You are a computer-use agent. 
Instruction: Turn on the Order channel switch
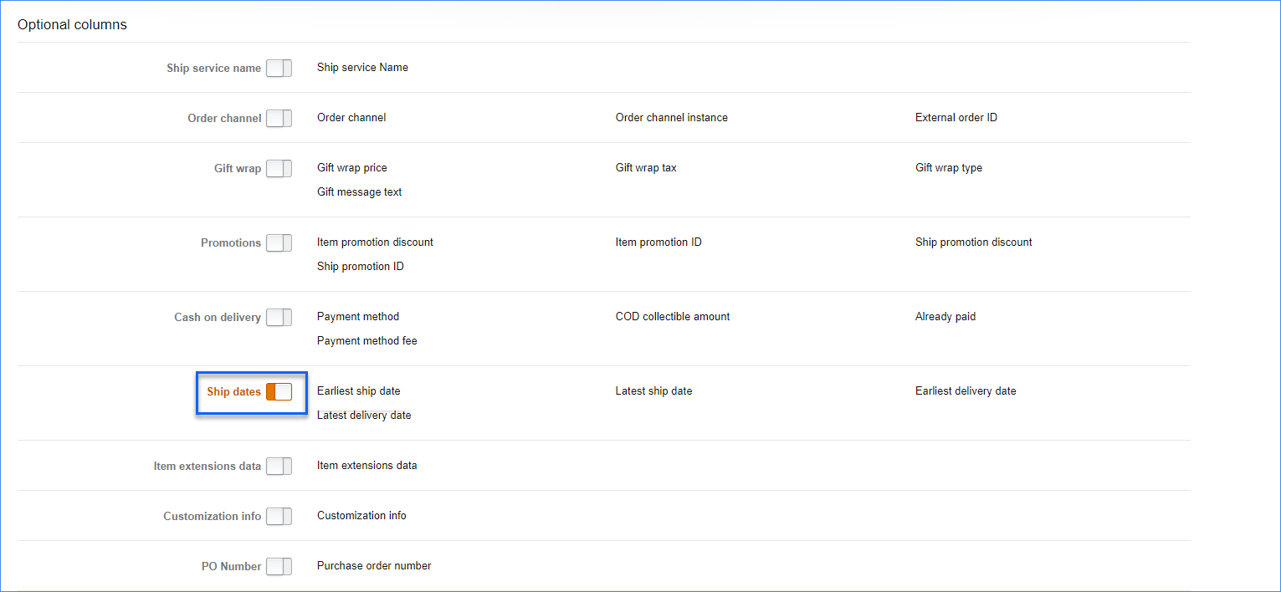[x=279, y=119]
